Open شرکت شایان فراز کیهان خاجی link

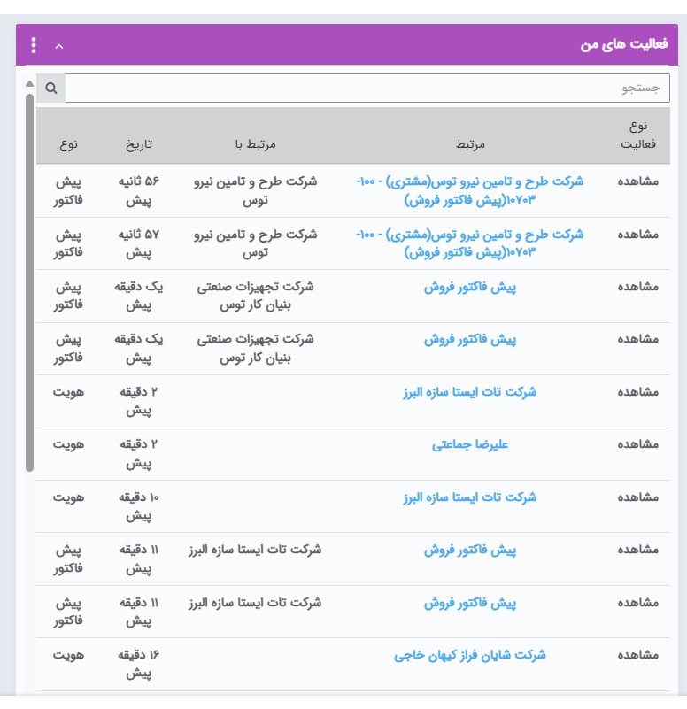click(470, 655)
